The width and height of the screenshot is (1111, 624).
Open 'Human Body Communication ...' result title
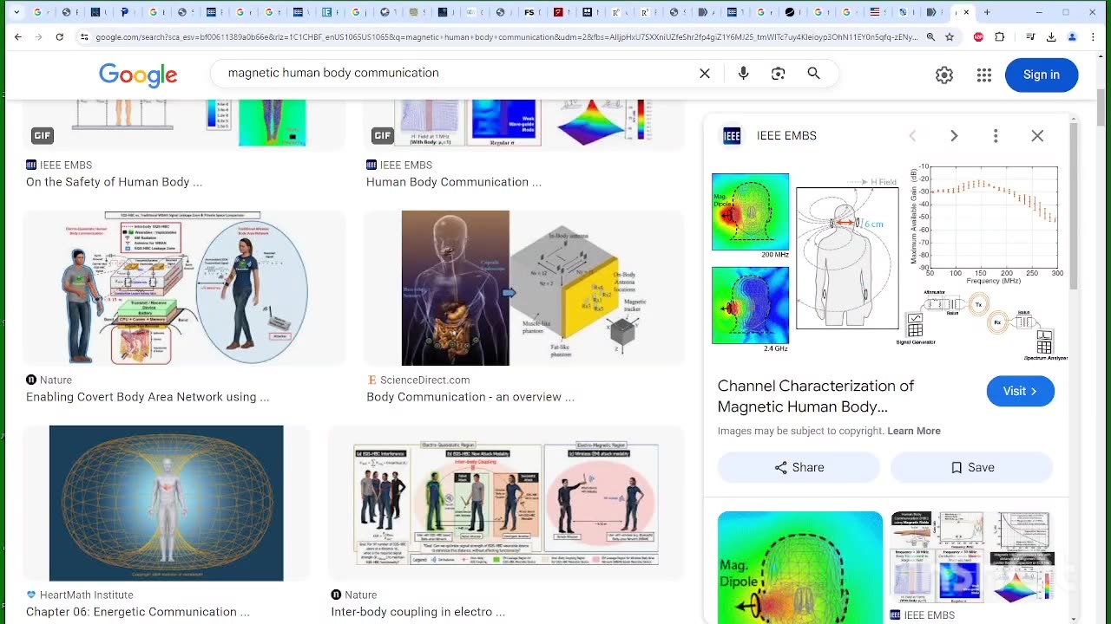click(x=453, y=182)
